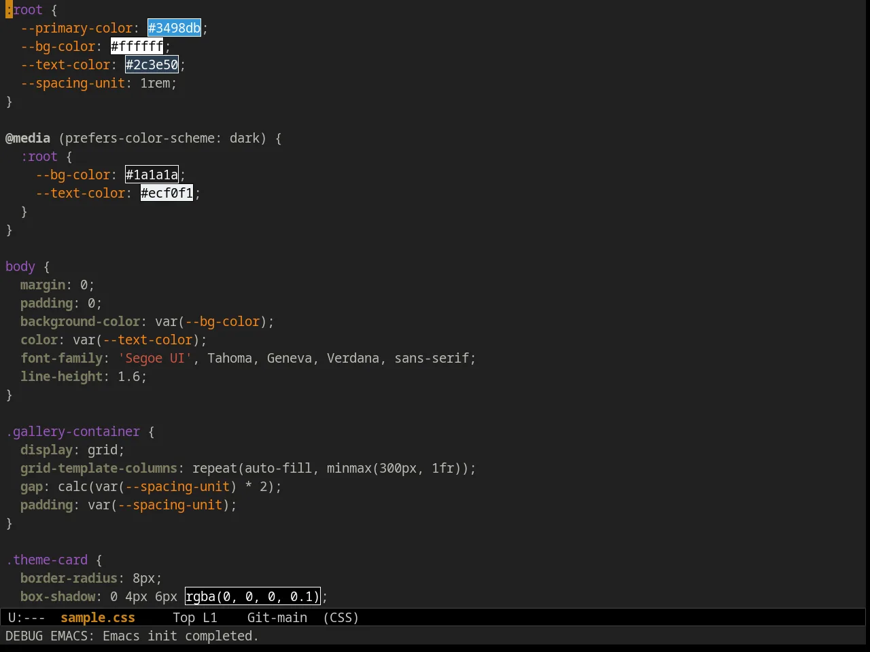Click the @media keyword
The width and height of the screenshot is (870, 652).
tap(28, 138)
